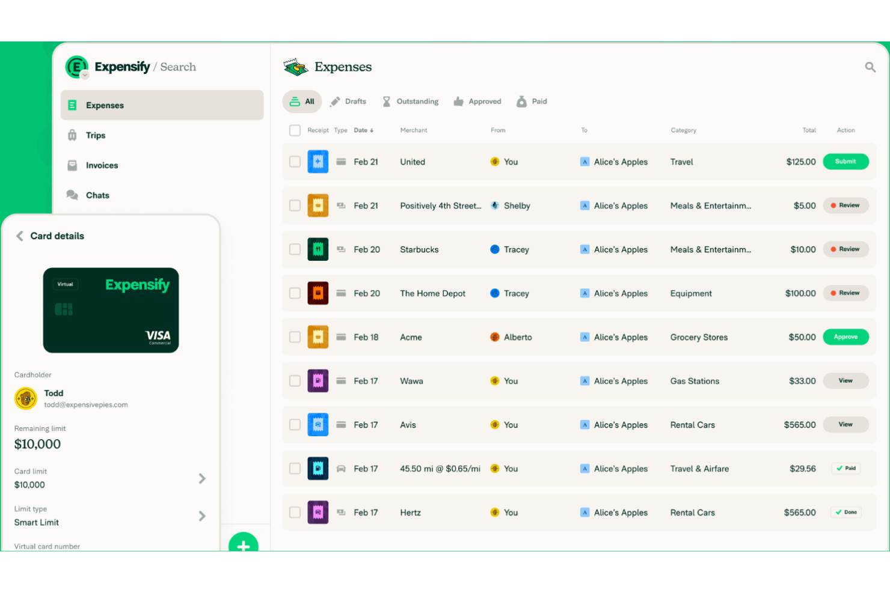
Task: Open the United expense receipt thumbnail
Action: click(318, 161)
